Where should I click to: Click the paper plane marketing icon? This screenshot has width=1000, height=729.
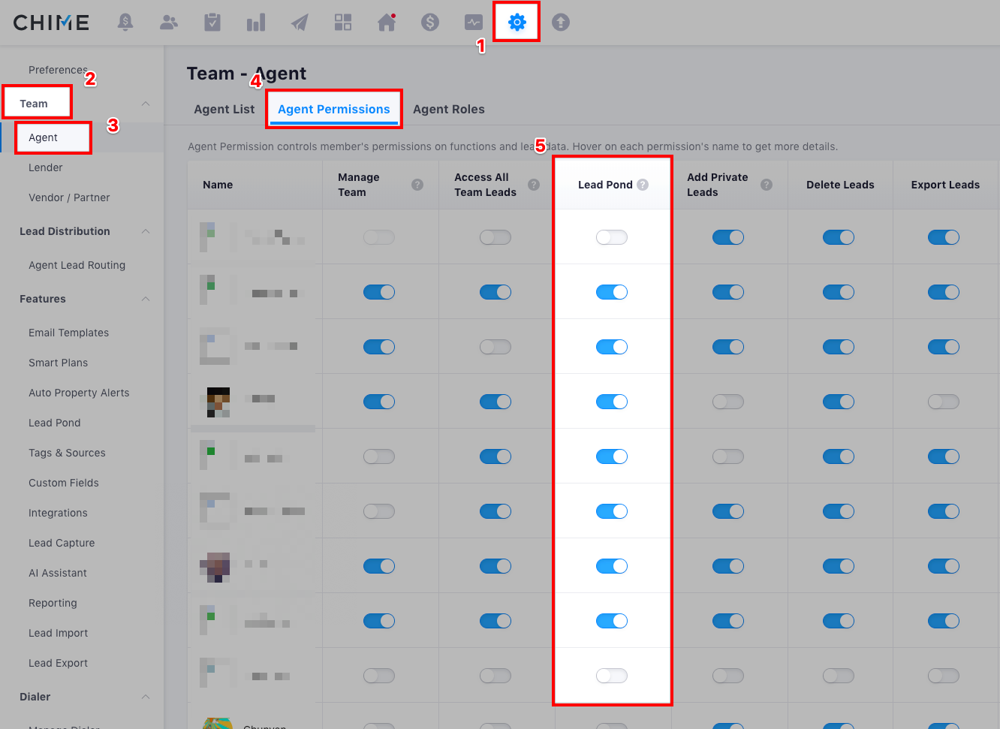point(300,23)
